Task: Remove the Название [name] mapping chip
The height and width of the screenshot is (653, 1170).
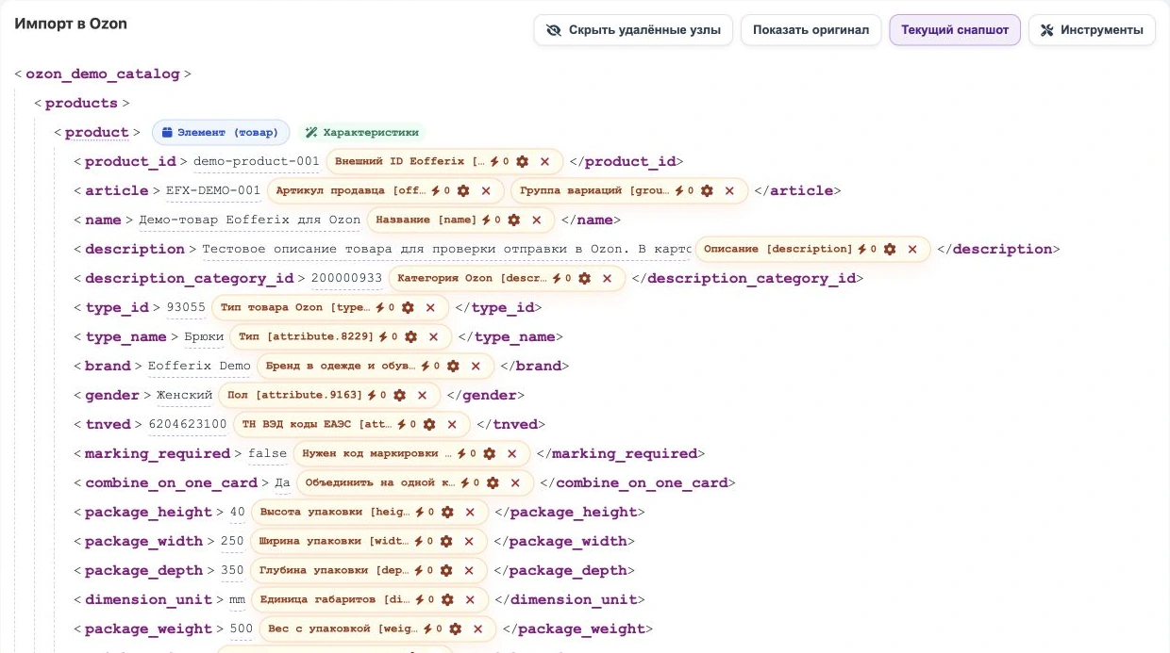Action: click(536, 220)
